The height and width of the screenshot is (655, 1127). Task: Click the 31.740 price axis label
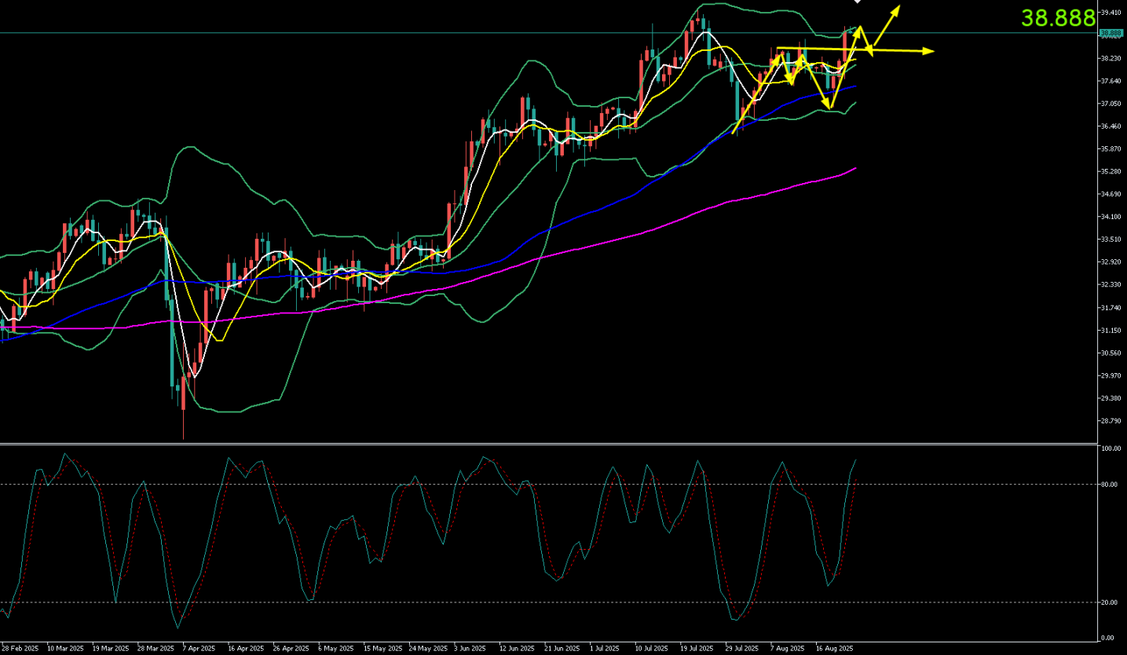1111,307
